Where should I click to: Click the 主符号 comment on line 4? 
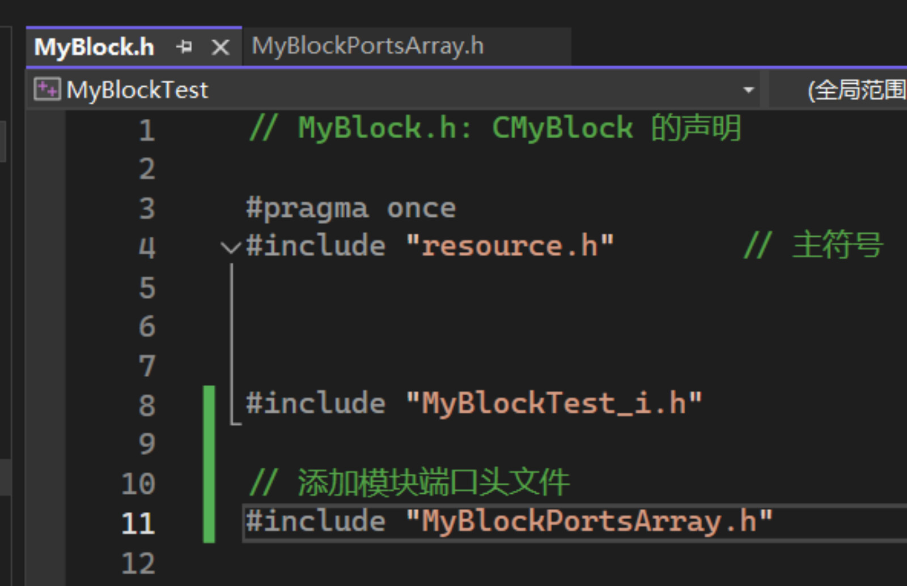813,245
